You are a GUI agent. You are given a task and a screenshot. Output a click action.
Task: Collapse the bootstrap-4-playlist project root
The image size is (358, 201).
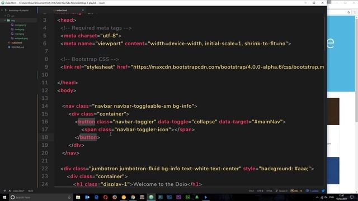click(x=2, y=10)
